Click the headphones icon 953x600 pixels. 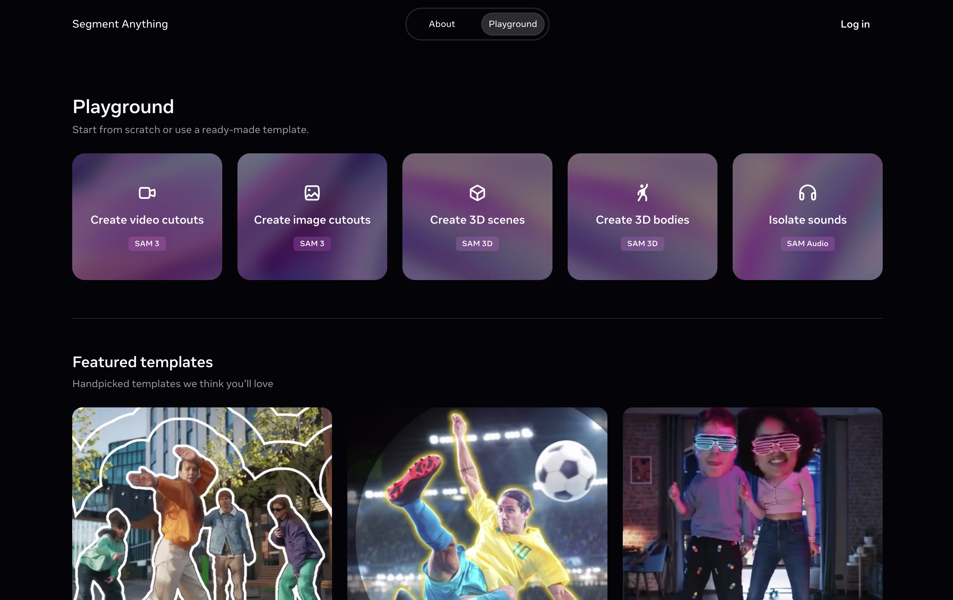[807, 193]
